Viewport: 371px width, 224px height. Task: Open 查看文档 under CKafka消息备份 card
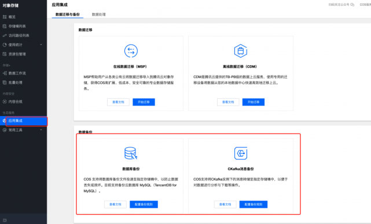click(x=225, y=204)
